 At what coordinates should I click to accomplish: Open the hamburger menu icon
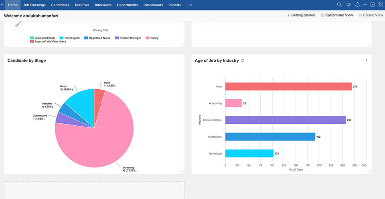coord(2,5)
